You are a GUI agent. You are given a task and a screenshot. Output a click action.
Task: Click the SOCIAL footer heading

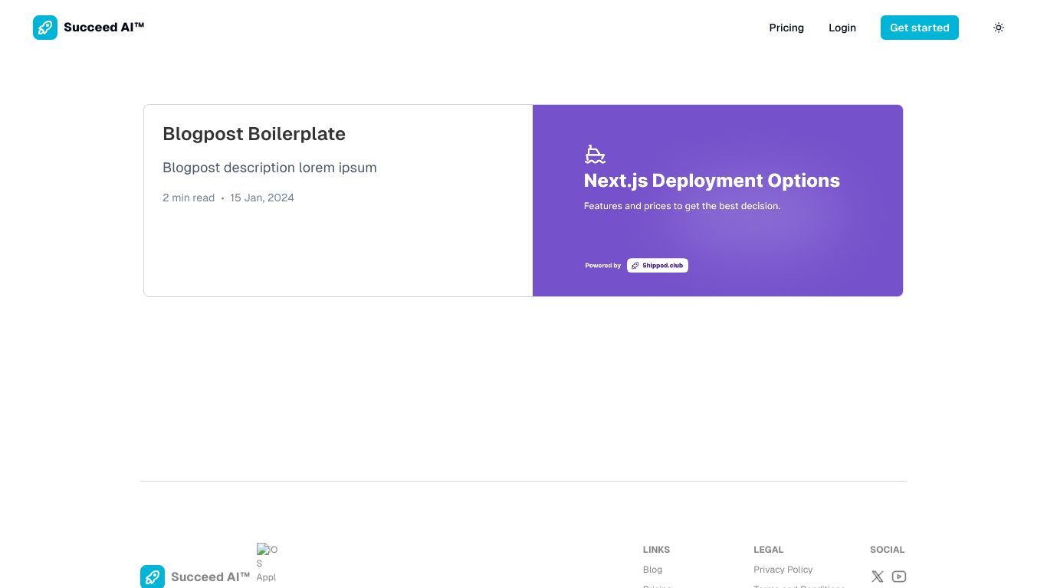[887, 550]
